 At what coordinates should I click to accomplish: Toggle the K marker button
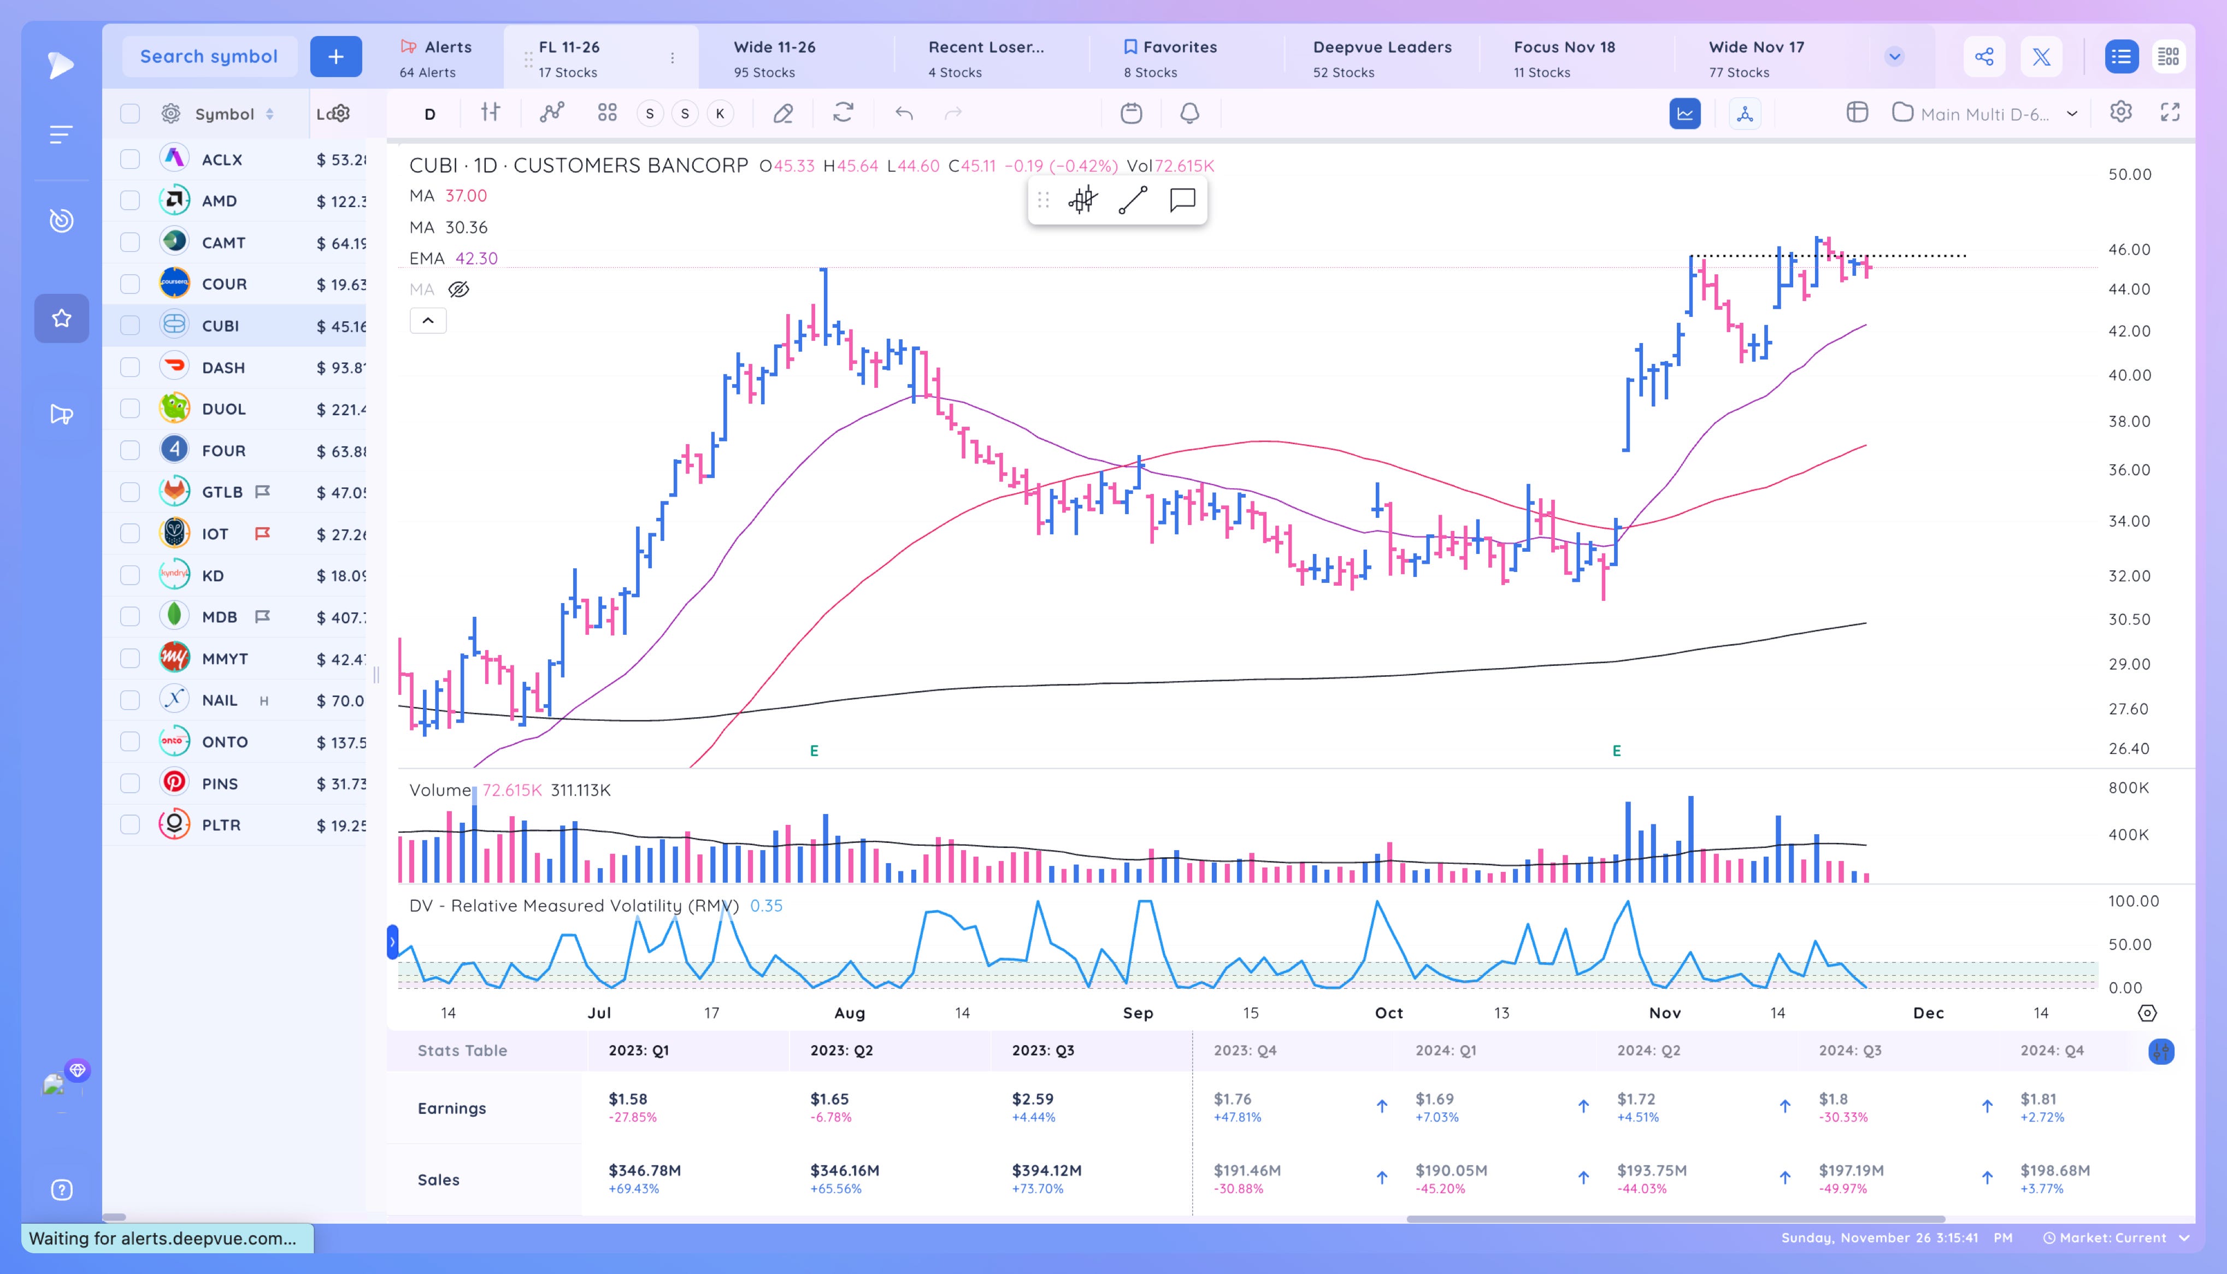pyautogui.click(x=720, y=114)
